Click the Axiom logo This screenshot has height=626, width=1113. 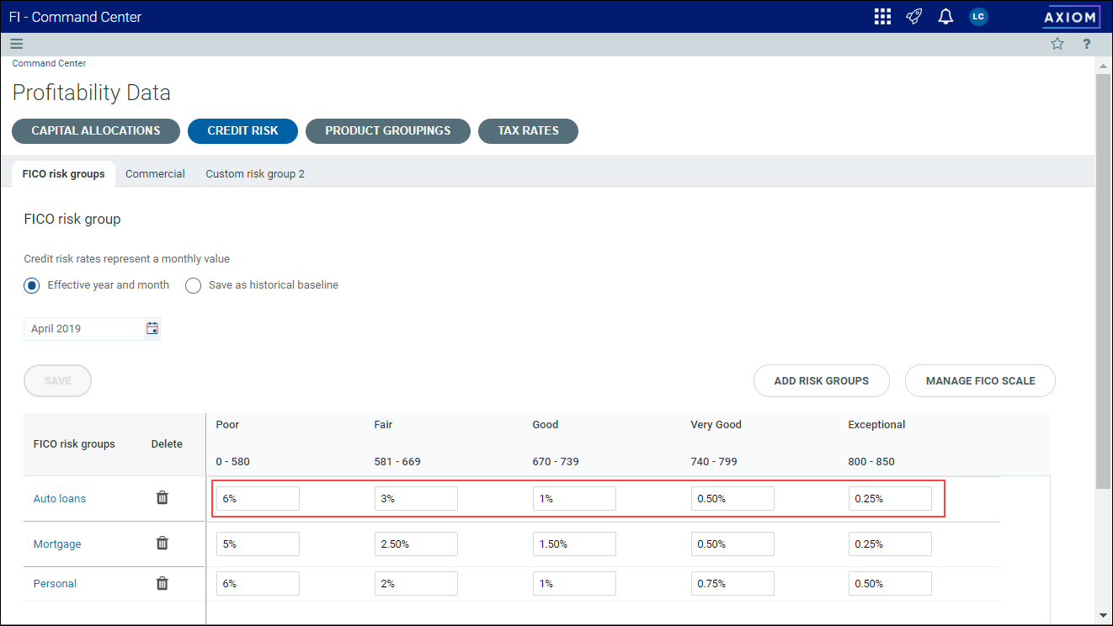pos(1071,17)
